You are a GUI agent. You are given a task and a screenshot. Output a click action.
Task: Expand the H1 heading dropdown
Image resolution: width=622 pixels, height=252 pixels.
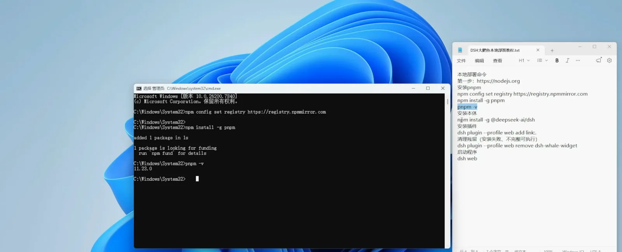click(524, 60)
